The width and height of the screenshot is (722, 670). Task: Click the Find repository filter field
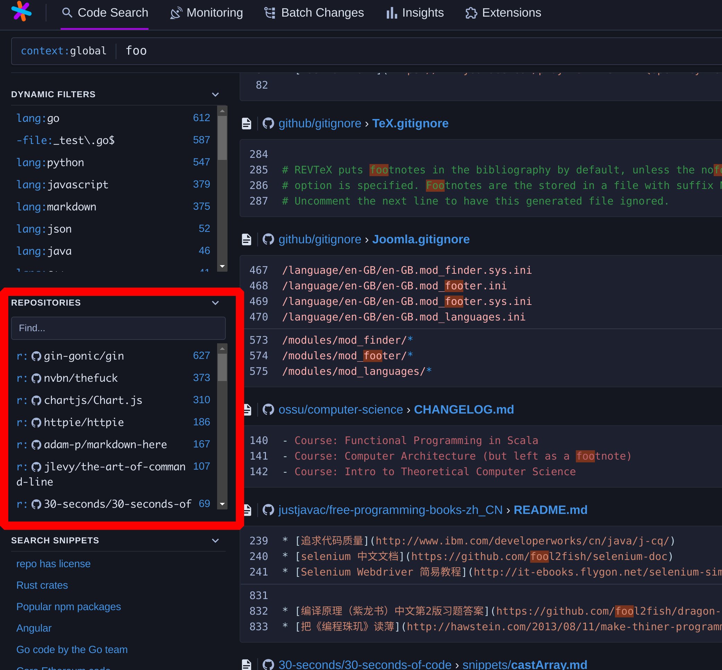(x=118, y=328)
